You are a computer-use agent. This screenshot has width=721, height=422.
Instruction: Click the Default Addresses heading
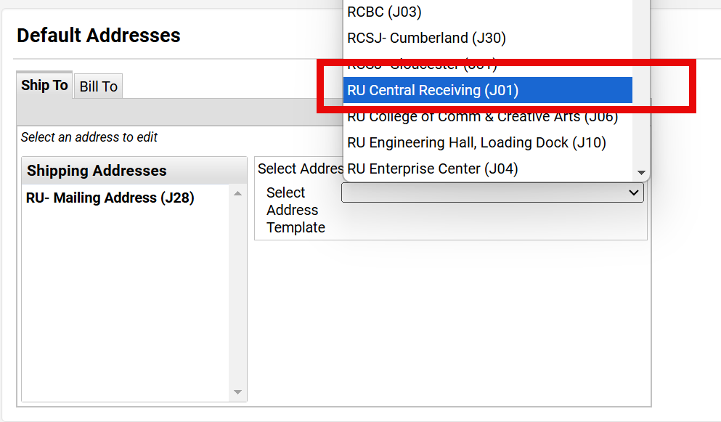tap(99, 35)
